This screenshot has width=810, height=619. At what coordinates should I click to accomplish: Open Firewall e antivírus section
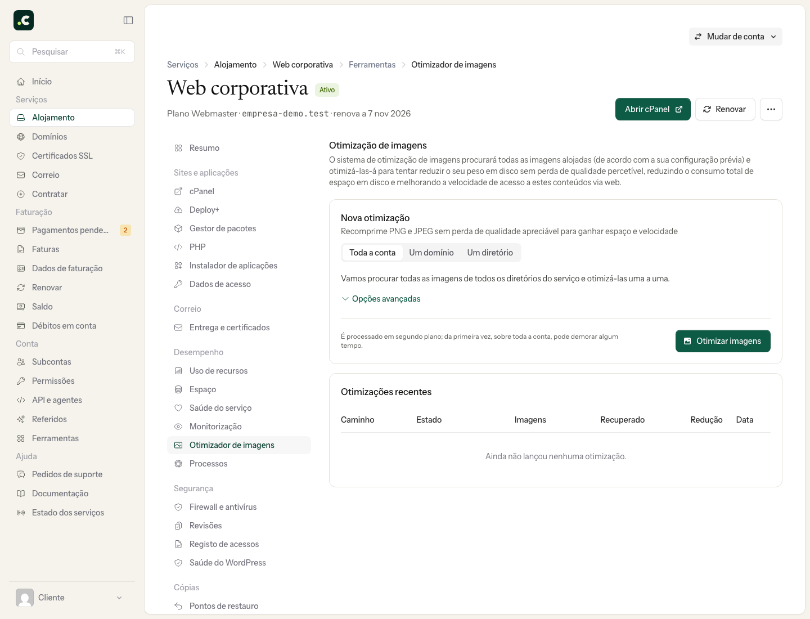coord(239,507)
